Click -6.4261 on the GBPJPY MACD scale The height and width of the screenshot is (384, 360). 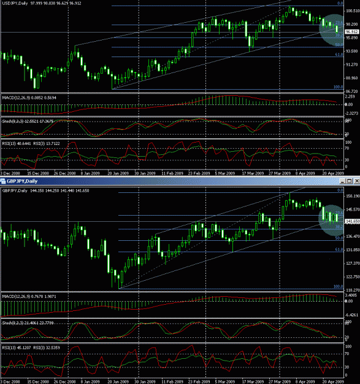coord(351,315)
